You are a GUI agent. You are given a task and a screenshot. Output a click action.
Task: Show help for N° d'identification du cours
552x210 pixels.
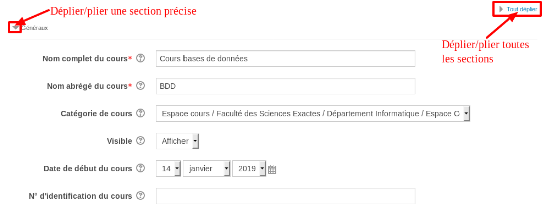coord(141,196)
